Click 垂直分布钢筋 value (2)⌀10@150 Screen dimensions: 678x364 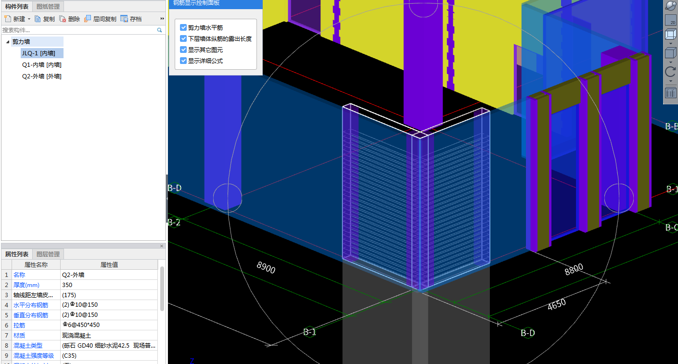109,315
